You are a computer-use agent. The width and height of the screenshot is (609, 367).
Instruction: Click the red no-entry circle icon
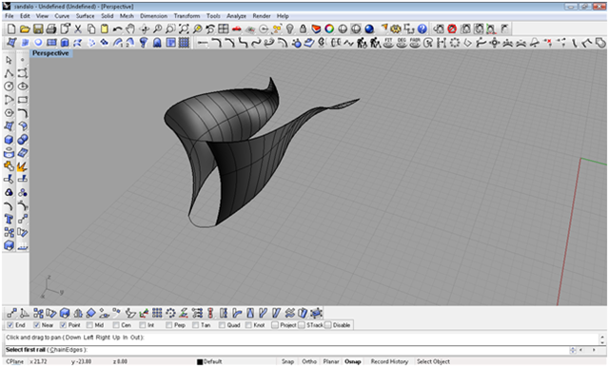(452, 29)
